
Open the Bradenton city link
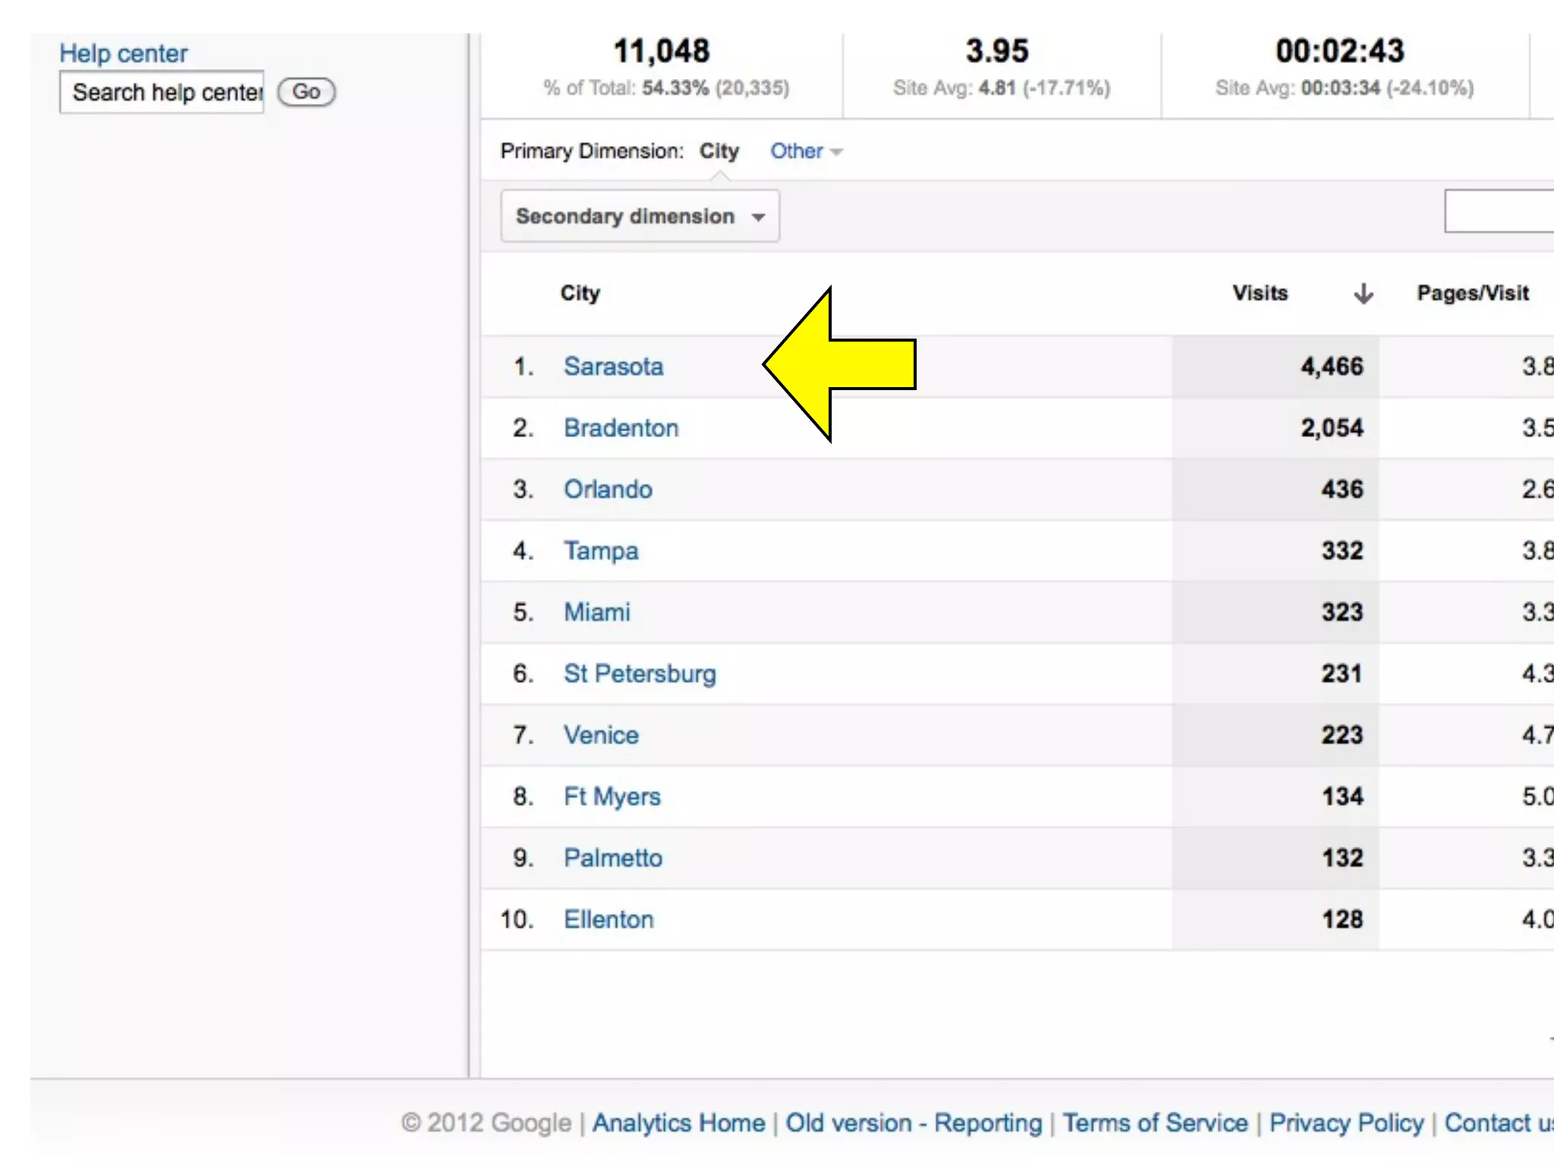click(x=621, y=428)
